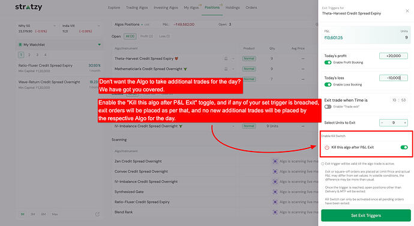Open Wave-Return Credit Spread Overnight watchlist item
The image size is (414, 226).
tap(59, 84)
